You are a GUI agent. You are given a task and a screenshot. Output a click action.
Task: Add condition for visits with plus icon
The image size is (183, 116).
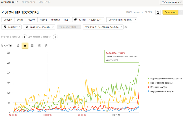tap(24, 37)
